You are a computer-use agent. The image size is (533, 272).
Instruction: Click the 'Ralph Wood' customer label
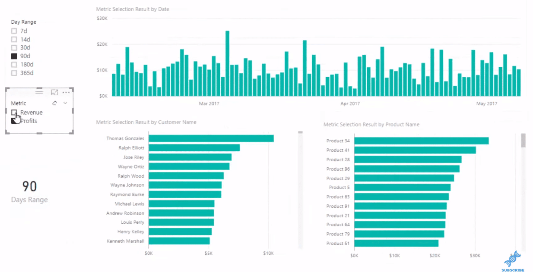131,176
